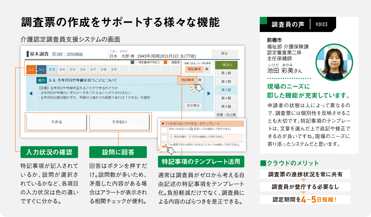Screen dimensions: 371x217
Task: Click the orange 調査済 legend square
Action: pyautogui.click(x=165, y=62)
